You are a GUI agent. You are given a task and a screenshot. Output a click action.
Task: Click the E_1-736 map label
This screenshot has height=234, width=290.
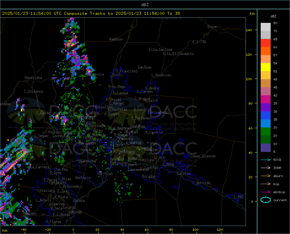click(x=199, y=42)
